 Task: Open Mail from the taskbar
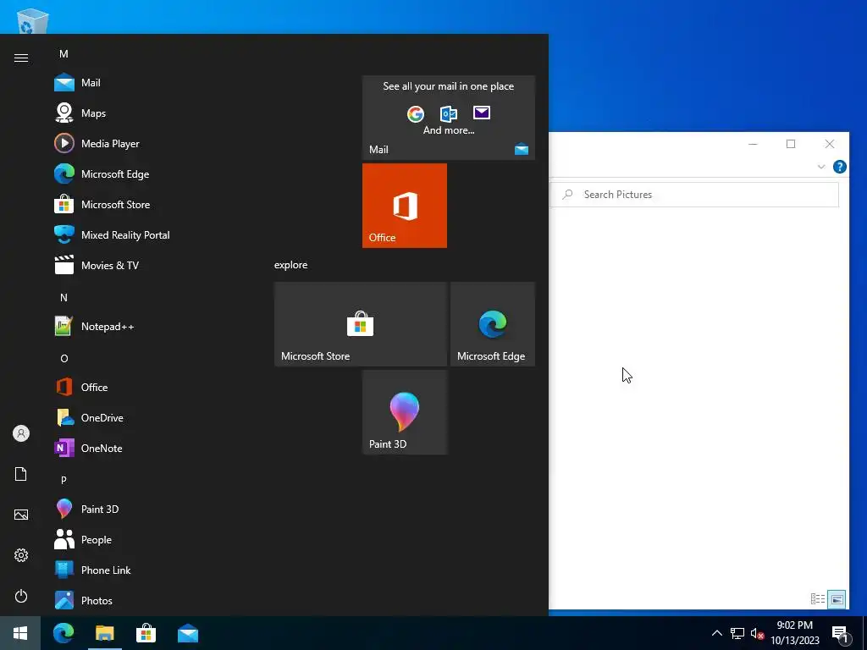coord(188,633)
